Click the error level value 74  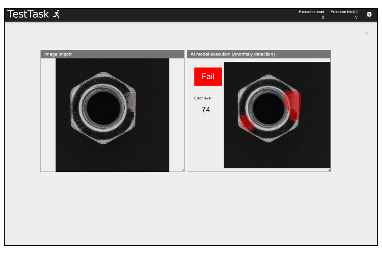(x=206, y=110)
